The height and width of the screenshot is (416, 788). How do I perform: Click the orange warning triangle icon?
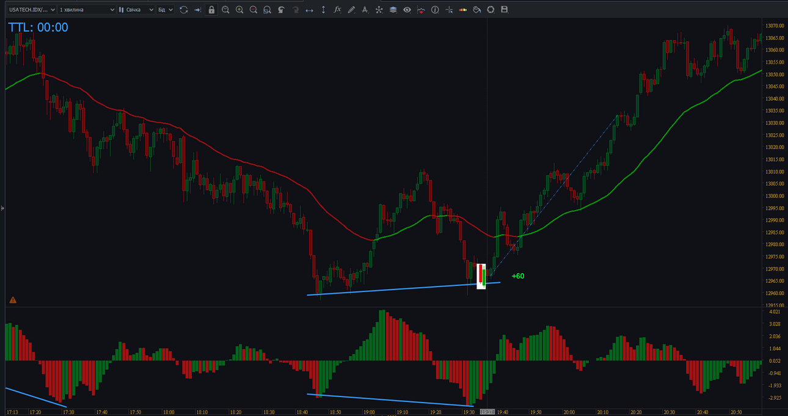click(x=13, y=300)
